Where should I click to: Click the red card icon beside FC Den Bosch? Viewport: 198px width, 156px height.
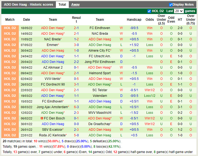point(42,118)
